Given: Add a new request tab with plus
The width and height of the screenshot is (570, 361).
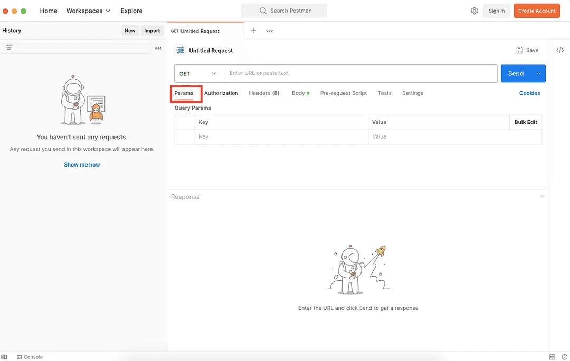Looking at the screenshot, I should [x=253, y=31].
